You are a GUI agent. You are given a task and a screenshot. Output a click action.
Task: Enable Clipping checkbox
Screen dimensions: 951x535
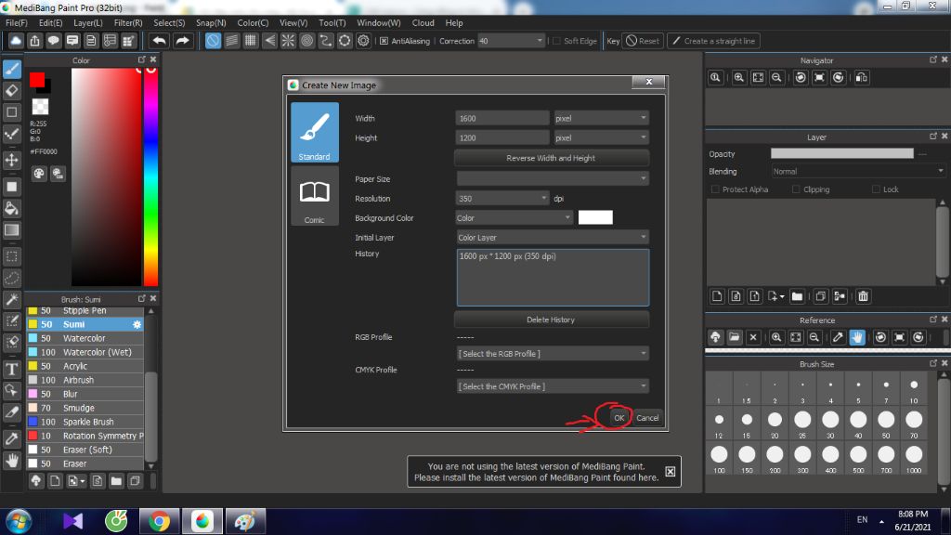[x=796, y=189]
